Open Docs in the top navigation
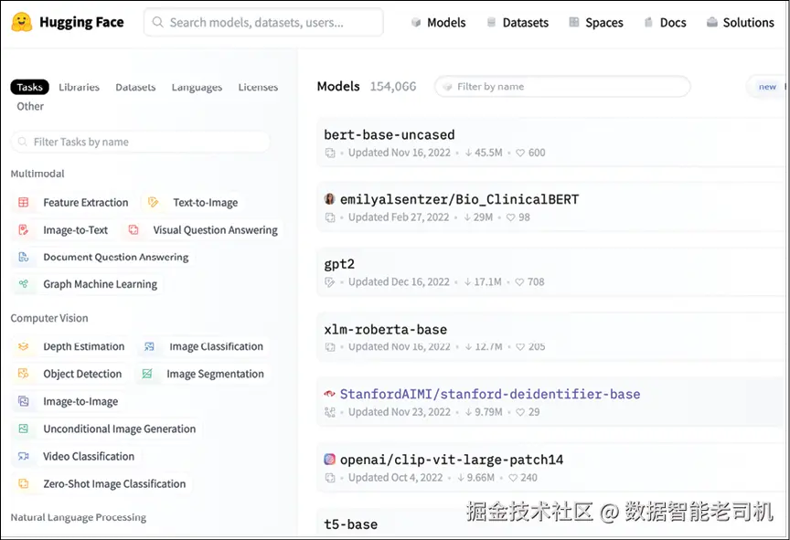This screenshot has width=790, height=540. tap(665, 22)
